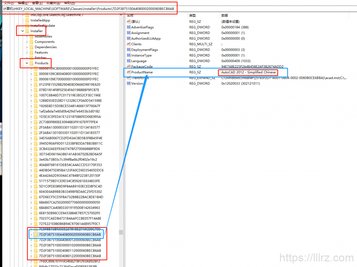Viewport: 357px width, 267px height.
Task: Click the InstalledApp key folder icon
Action: (27, 21)
